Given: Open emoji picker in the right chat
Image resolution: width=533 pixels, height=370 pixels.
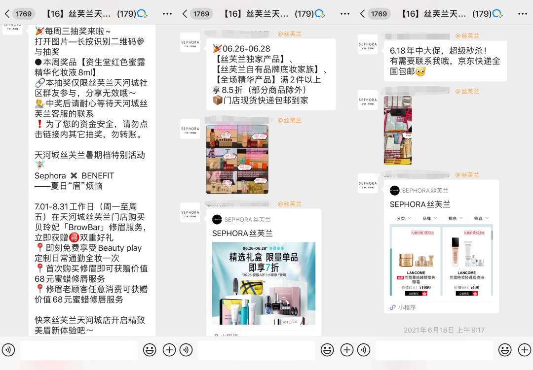Looking at the screenshot, I should 504,350.
